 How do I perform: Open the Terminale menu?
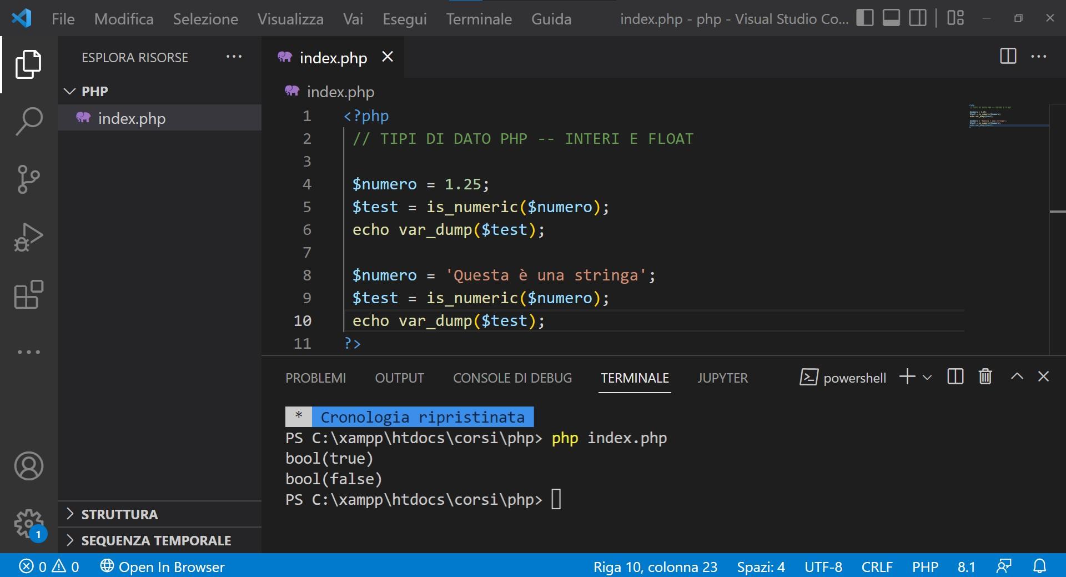tap(479, 19)
